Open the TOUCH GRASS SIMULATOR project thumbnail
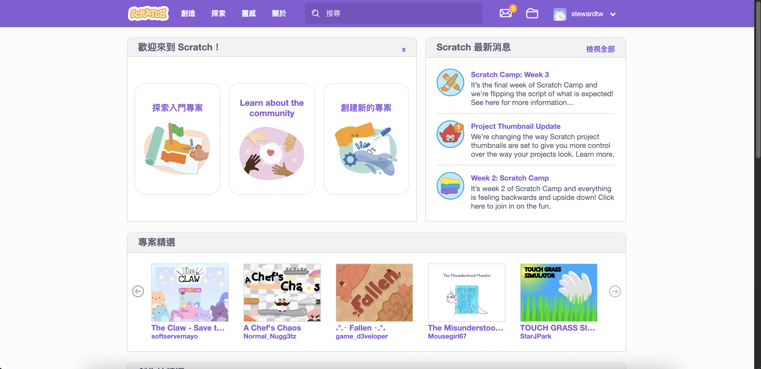Image resolution: width=761 pixels, height=369 pixels. coord(558,292)
